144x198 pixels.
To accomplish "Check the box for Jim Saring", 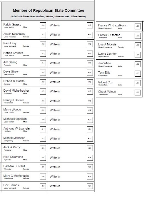I will [x=43, y=63].
